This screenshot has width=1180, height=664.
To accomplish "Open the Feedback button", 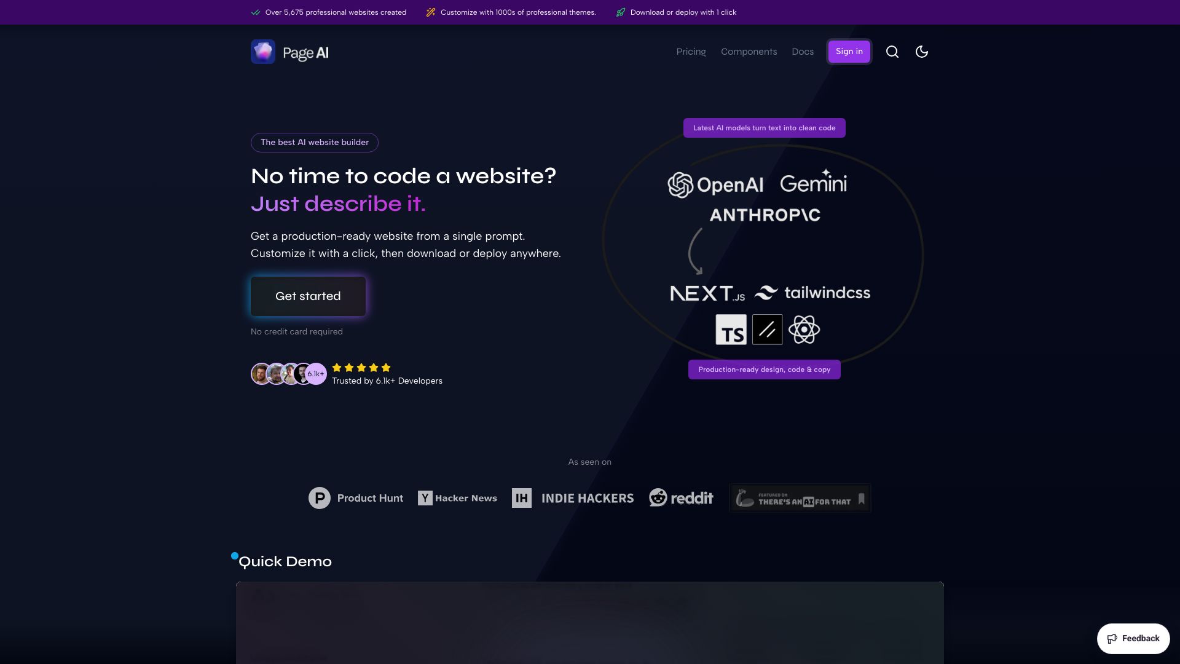I will click(x=1133, y=639).
